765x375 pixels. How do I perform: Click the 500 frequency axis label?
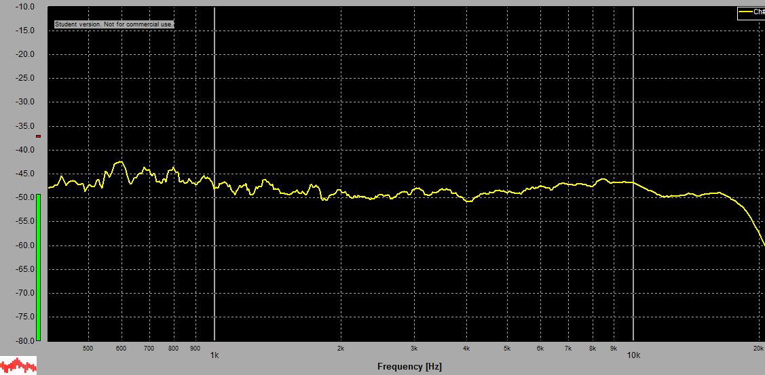[x=88, y=348]
